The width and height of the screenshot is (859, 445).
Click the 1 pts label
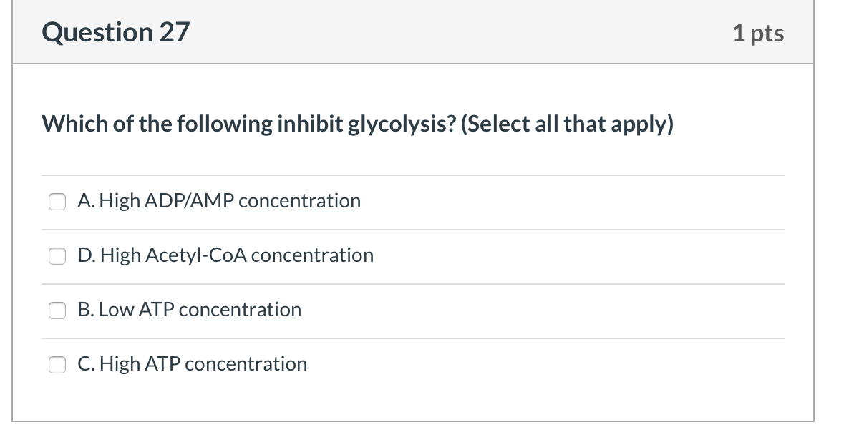tap(759, 33)
